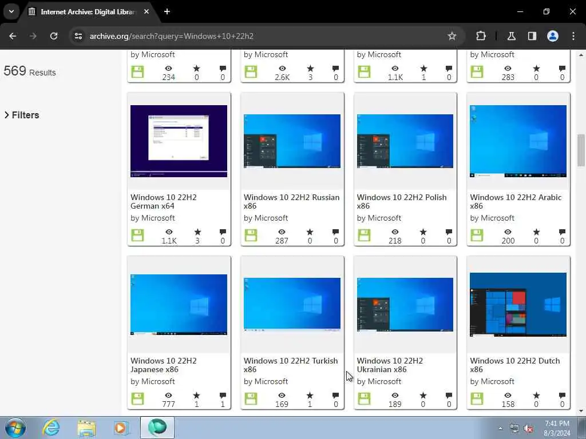The height and width of the screenshot is (439, 586).
Task: Click software floppy icon on Turkish x86 card
Action: [251, 398]
